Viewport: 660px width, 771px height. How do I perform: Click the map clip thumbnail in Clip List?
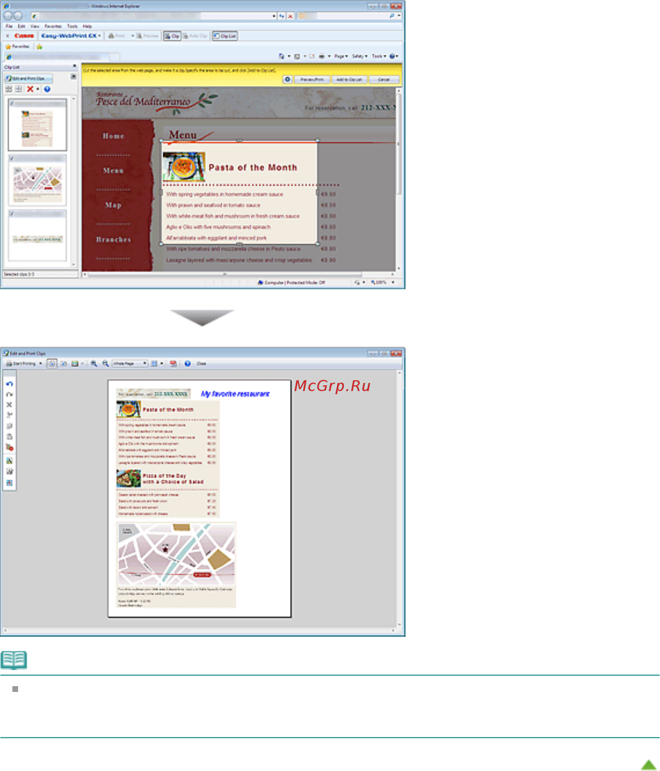[37, 180]
